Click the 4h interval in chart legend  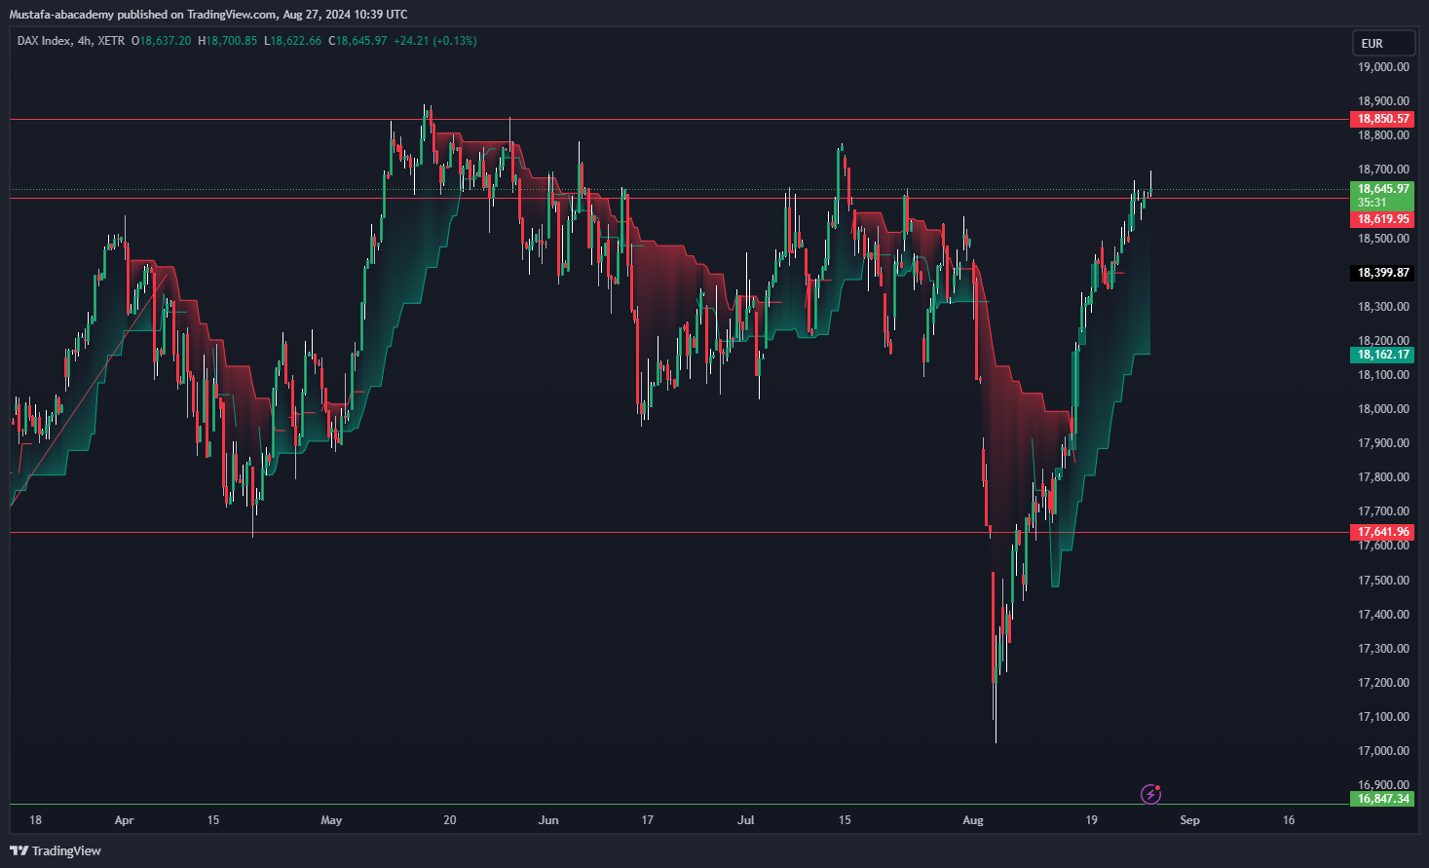point(85,41)
